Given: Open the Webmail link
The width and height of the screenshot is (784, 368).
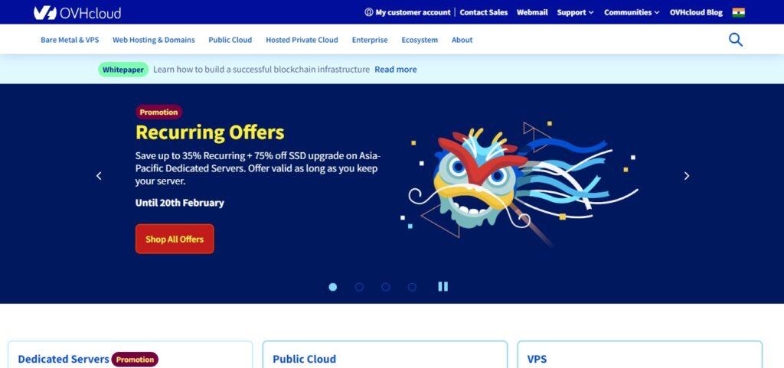Looking at the screenshot, I should point(532,12).
